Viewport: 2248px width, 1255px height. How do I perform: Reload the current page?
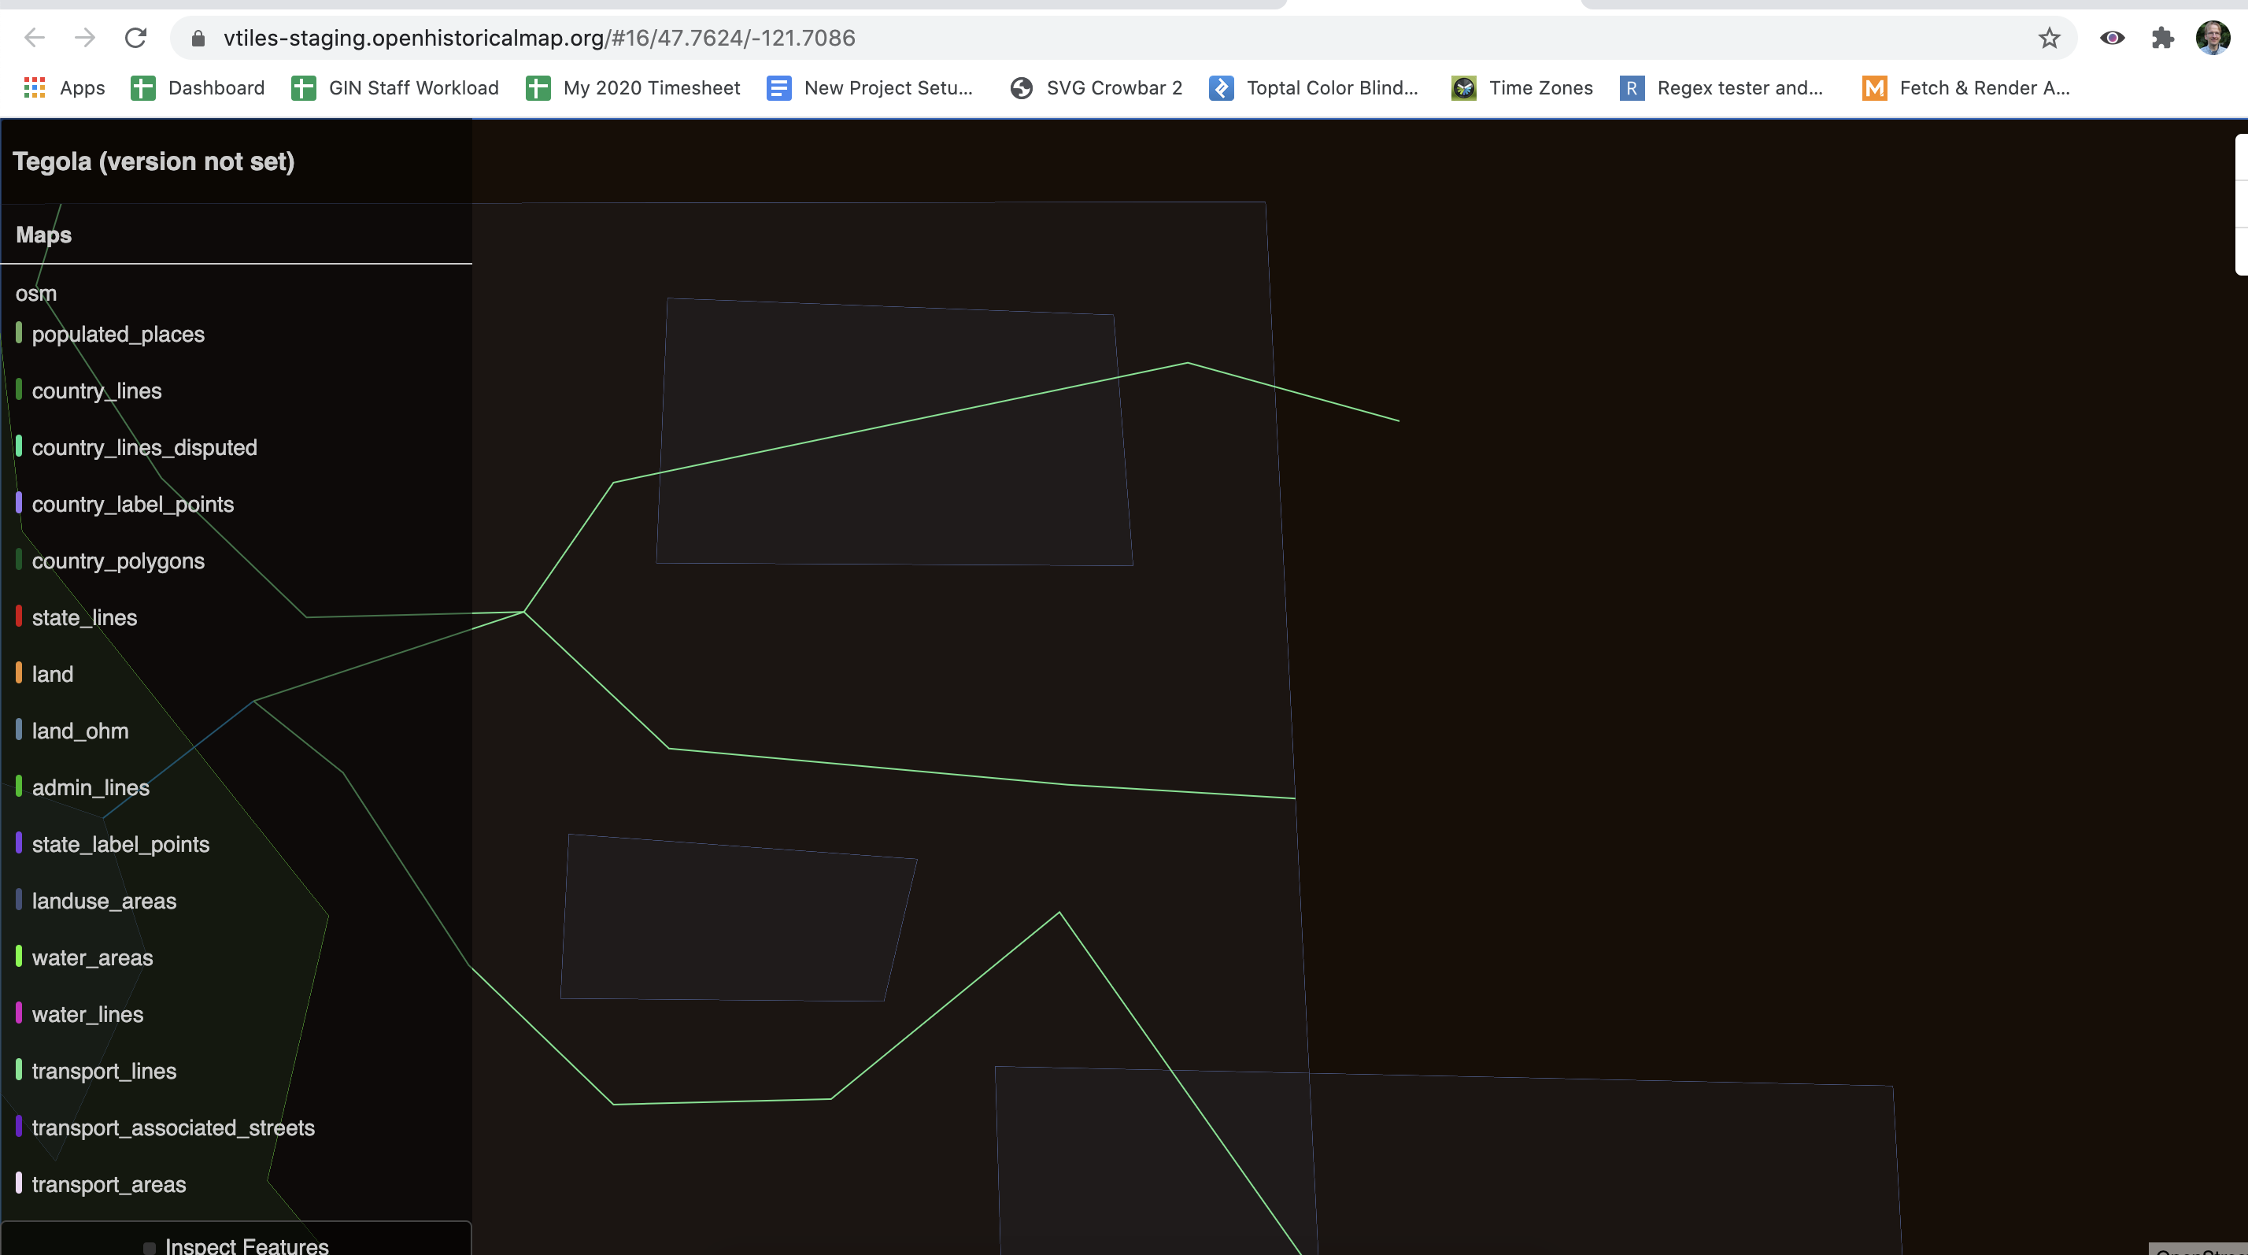point(135,38)
